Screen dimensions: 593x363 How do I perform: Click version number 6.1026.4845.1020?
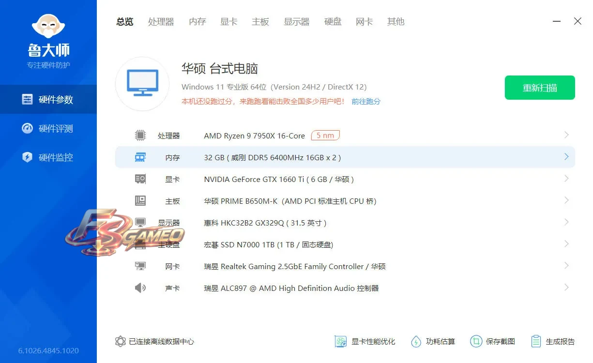pyautogui.click(x=48, y=351)
